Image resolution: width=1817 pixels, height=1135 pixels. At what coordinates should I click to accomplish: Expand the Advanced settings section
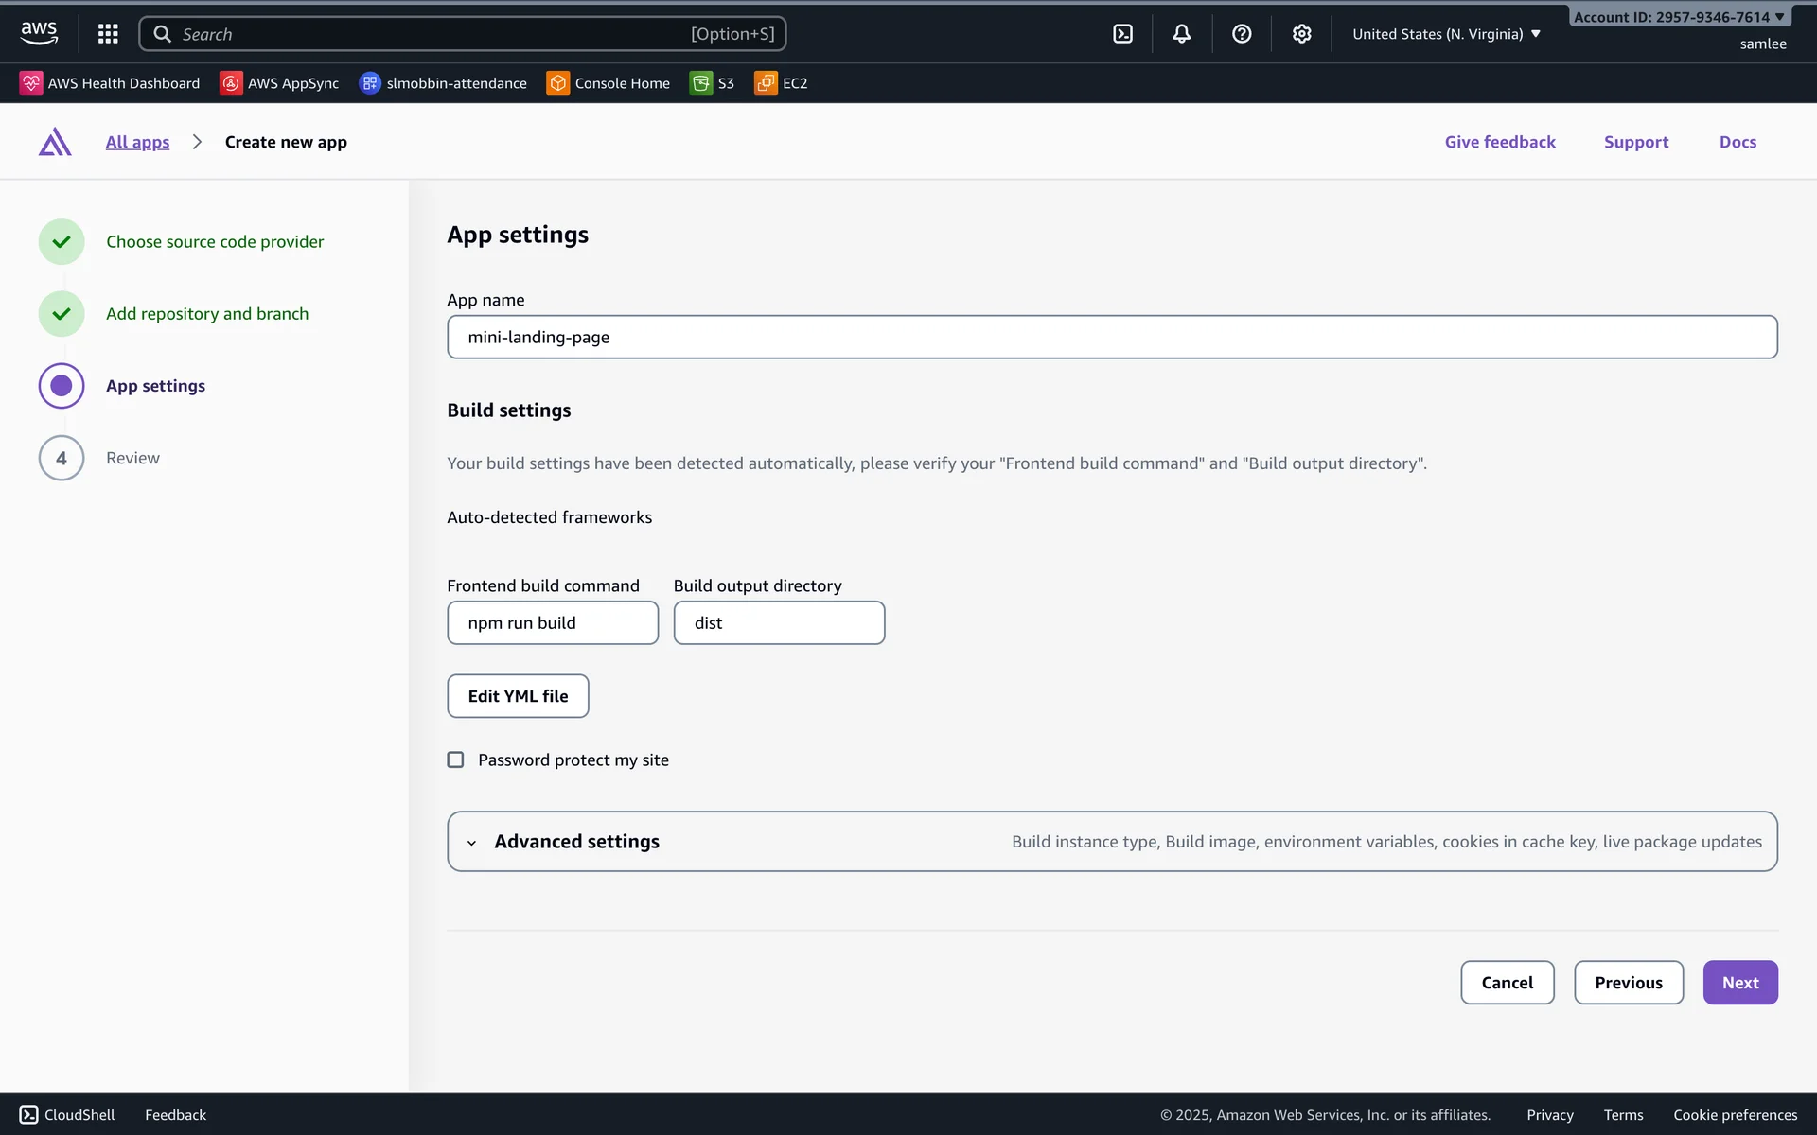click(575, 841)
